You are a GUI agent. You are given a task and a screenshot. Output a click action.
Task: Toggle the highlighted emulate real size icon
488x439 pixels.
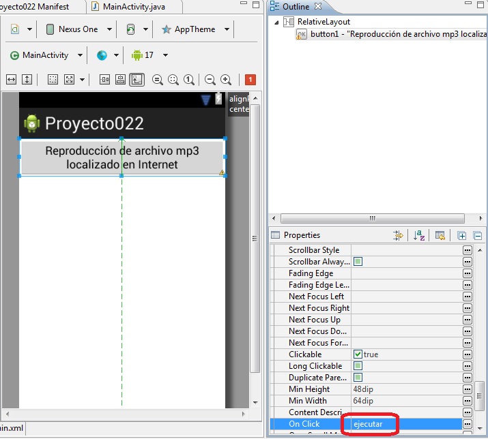(x=137, y=80)
